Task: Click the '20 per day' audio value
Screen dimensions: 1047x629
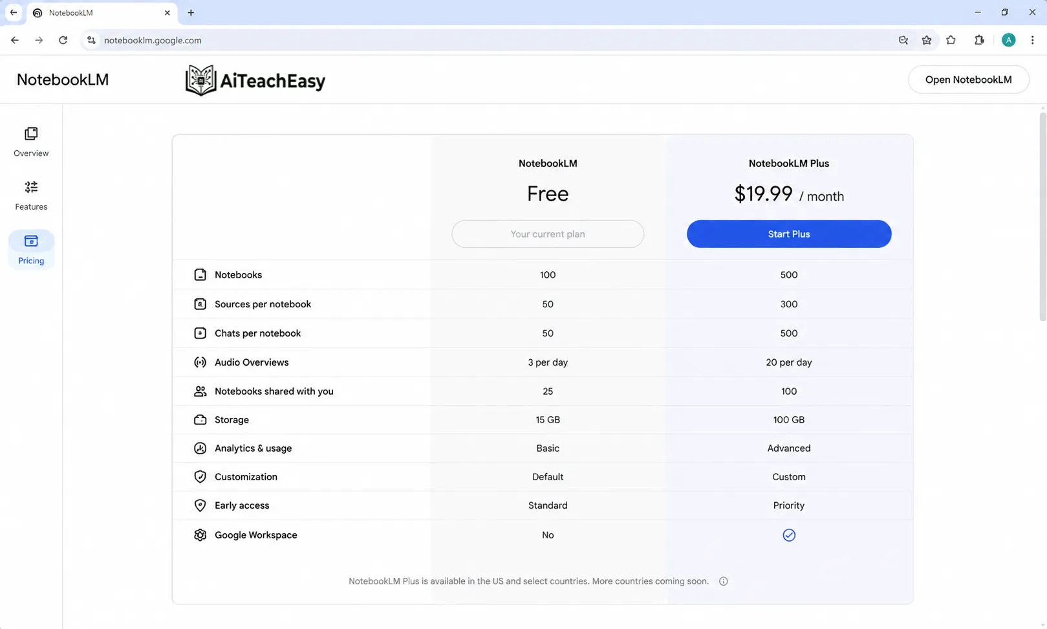Action: 789,362
